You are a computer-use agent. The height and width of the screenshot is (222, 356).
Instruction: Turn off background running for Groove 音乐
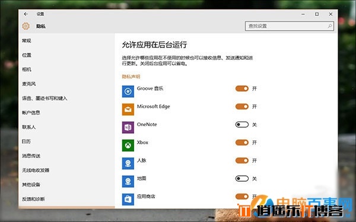pyautogui.click(x=242, y=88)
